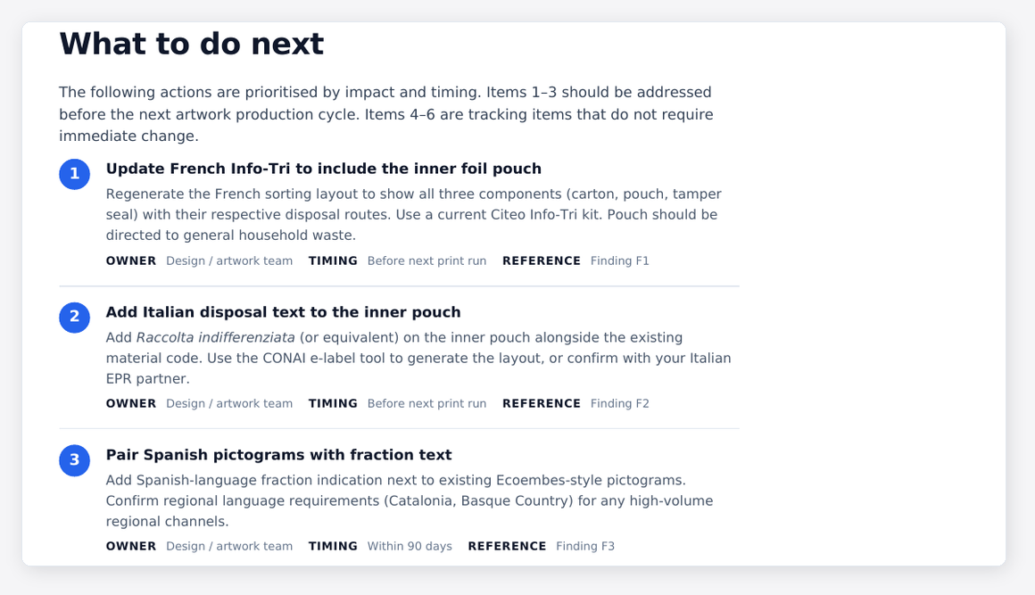Click the Citeo Info-Tri kit description text
The image size is (1035, 595).
413,214
